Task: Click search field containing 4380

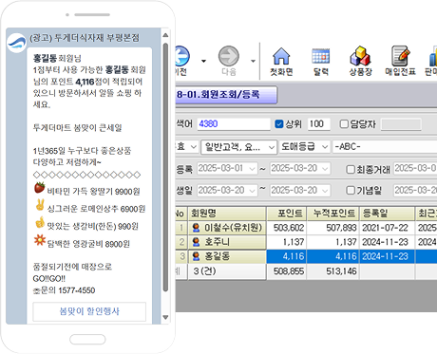Action: [234, 123]
